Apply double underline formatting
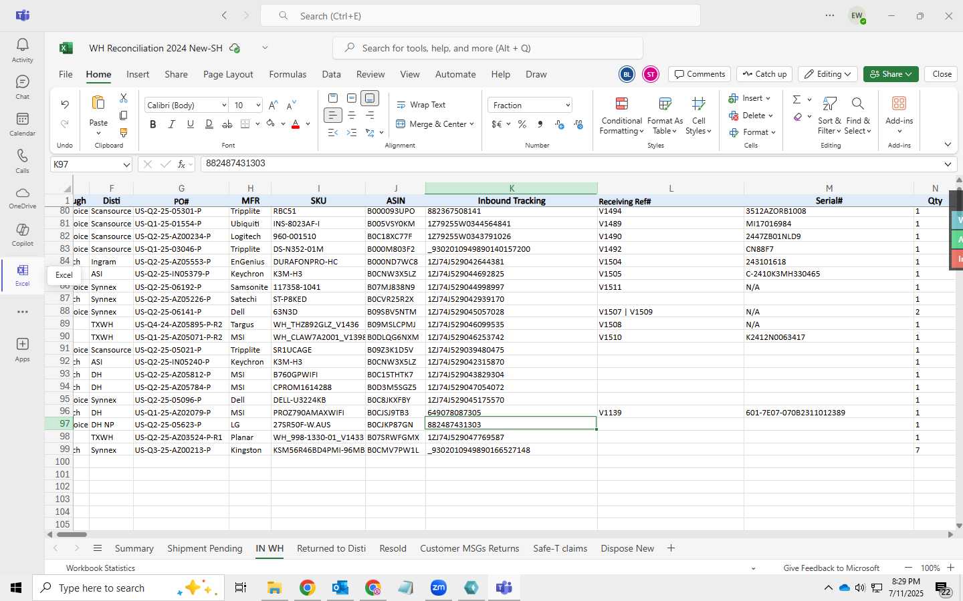Viewport: 963px width, 601px height. pos(209,124)
